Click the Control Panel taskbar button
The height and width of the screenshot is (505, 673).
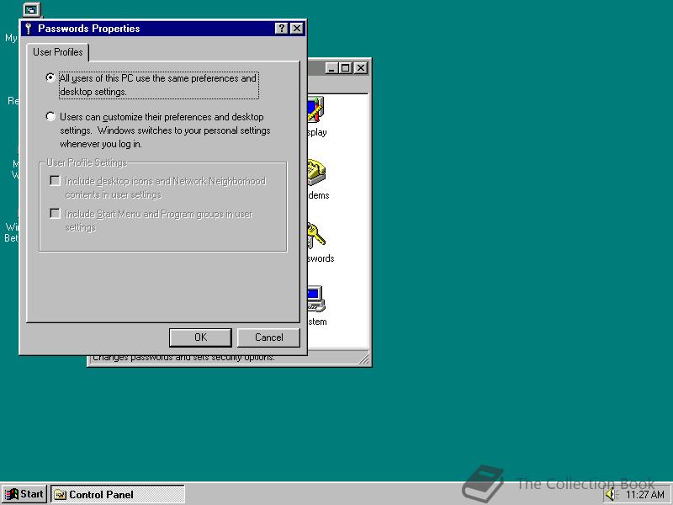tap(118, 494)
